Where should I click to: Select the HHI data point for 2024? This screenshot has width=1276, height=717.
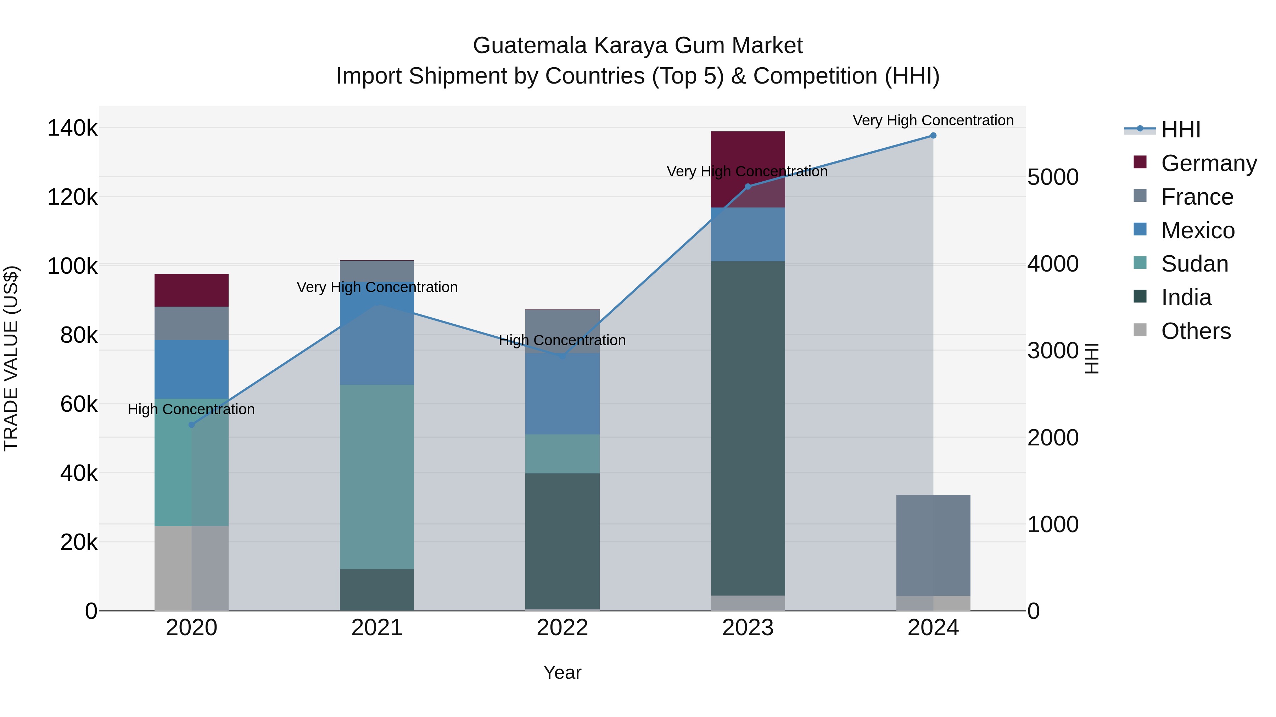[x=933, y=136]
